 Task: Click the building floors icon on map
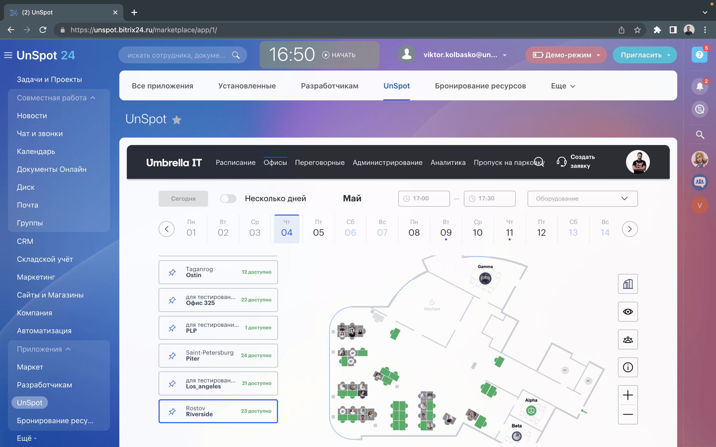pos(628,284)
